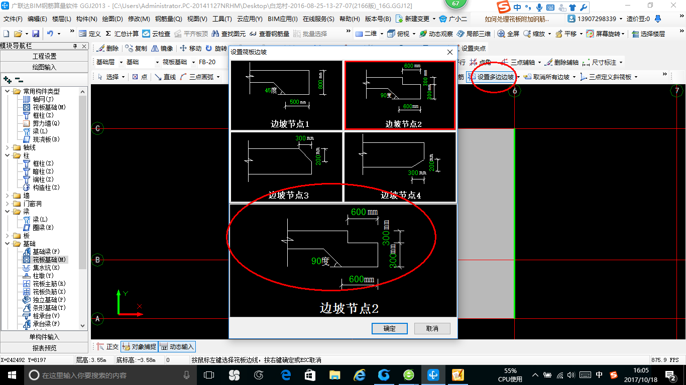Expand the 门窗洞 tree folder
The image size is (686, 385).
coord(7,204)
